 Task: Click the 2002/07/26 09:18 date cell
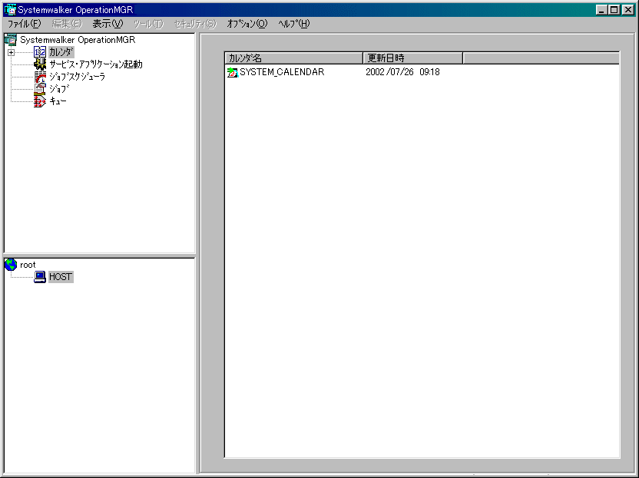tap(402, 72)
